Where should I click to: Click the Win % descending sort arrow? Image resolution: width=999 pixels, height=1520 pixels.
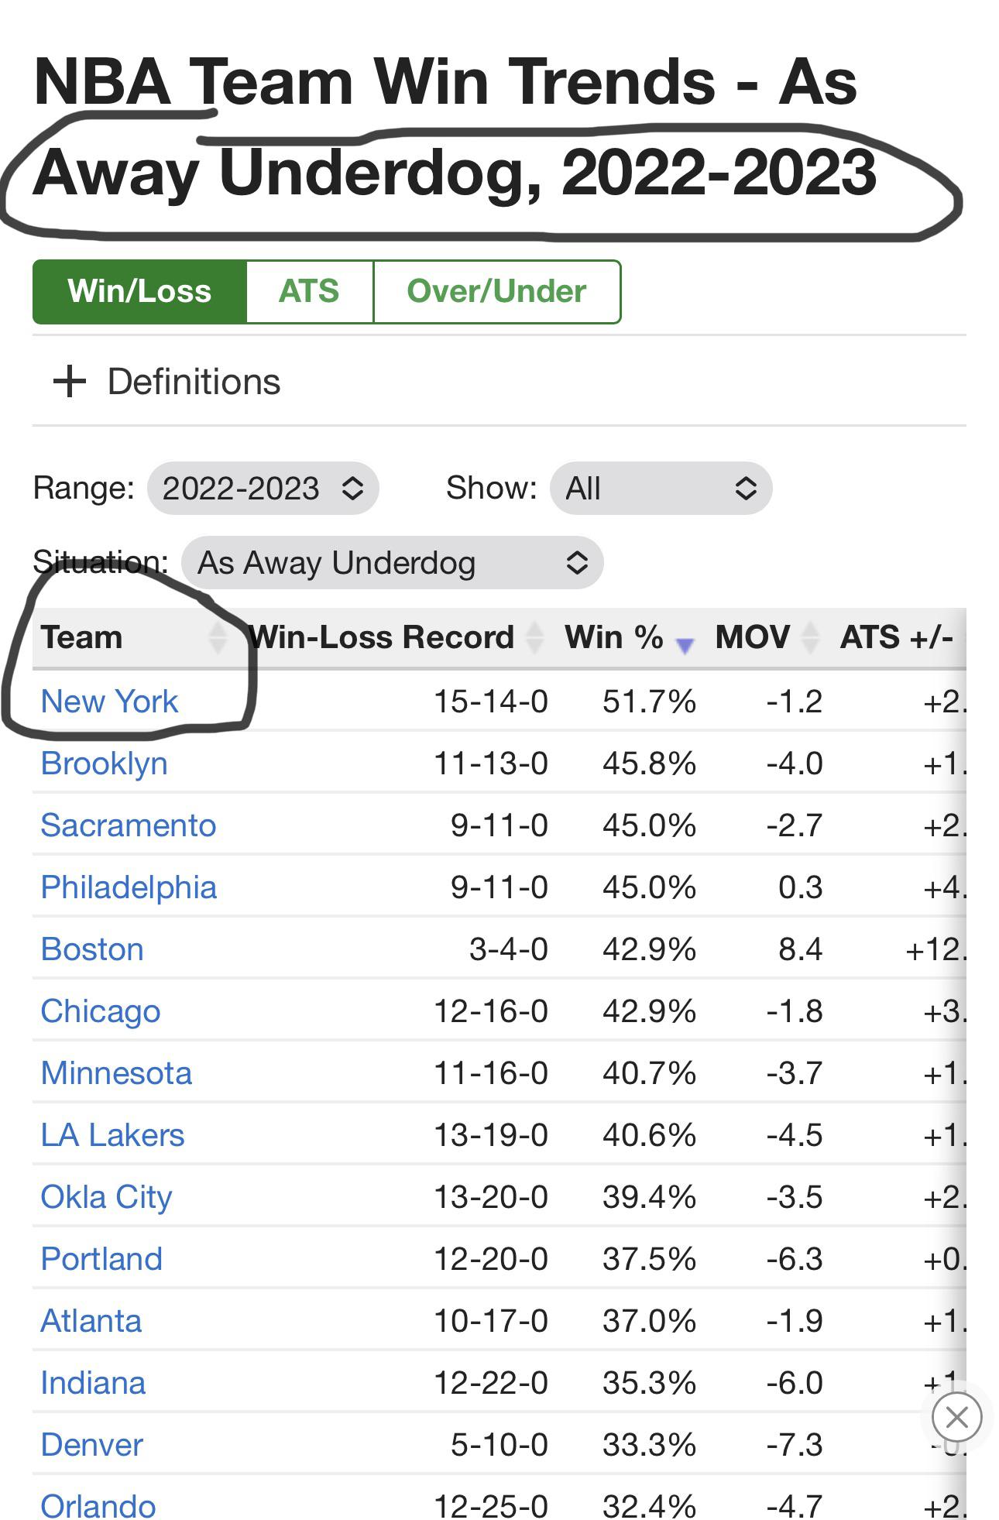tap(685, 644)
